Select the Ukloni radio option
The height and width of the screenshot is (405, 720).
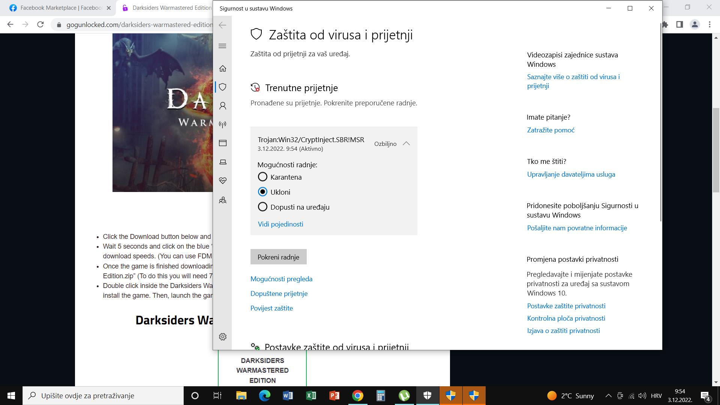(262, 192)
